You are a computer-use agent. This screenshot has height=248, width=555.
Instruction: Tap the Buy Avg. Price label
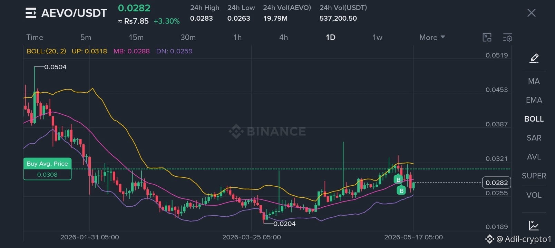click(47, 164)
